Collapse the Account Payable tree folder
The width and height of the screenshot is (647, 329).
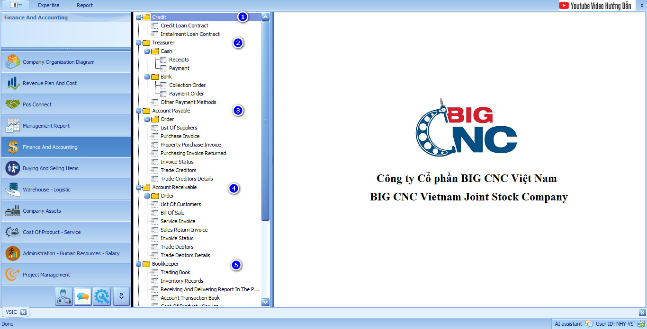(139, 111)
